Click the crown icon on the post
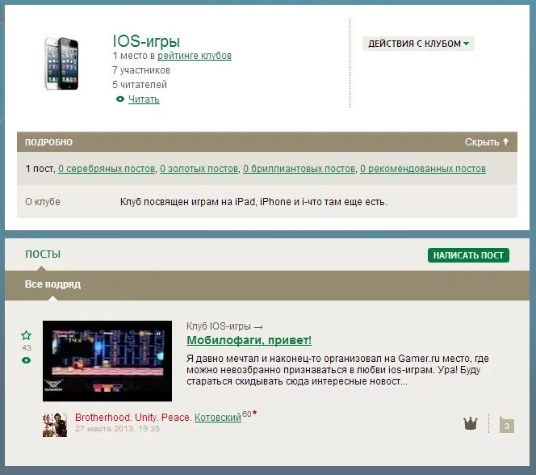 point(471,423)
